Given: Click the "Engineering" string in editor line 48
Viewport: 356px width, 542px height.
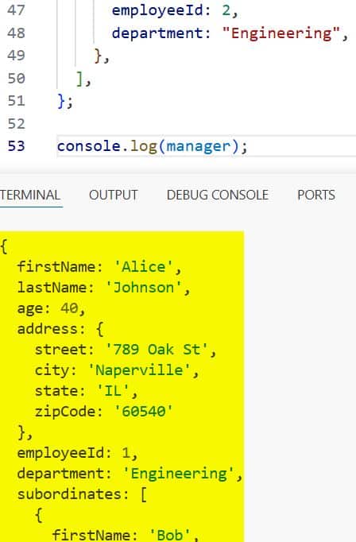Looking at the screenshot, I should [281, 33].
